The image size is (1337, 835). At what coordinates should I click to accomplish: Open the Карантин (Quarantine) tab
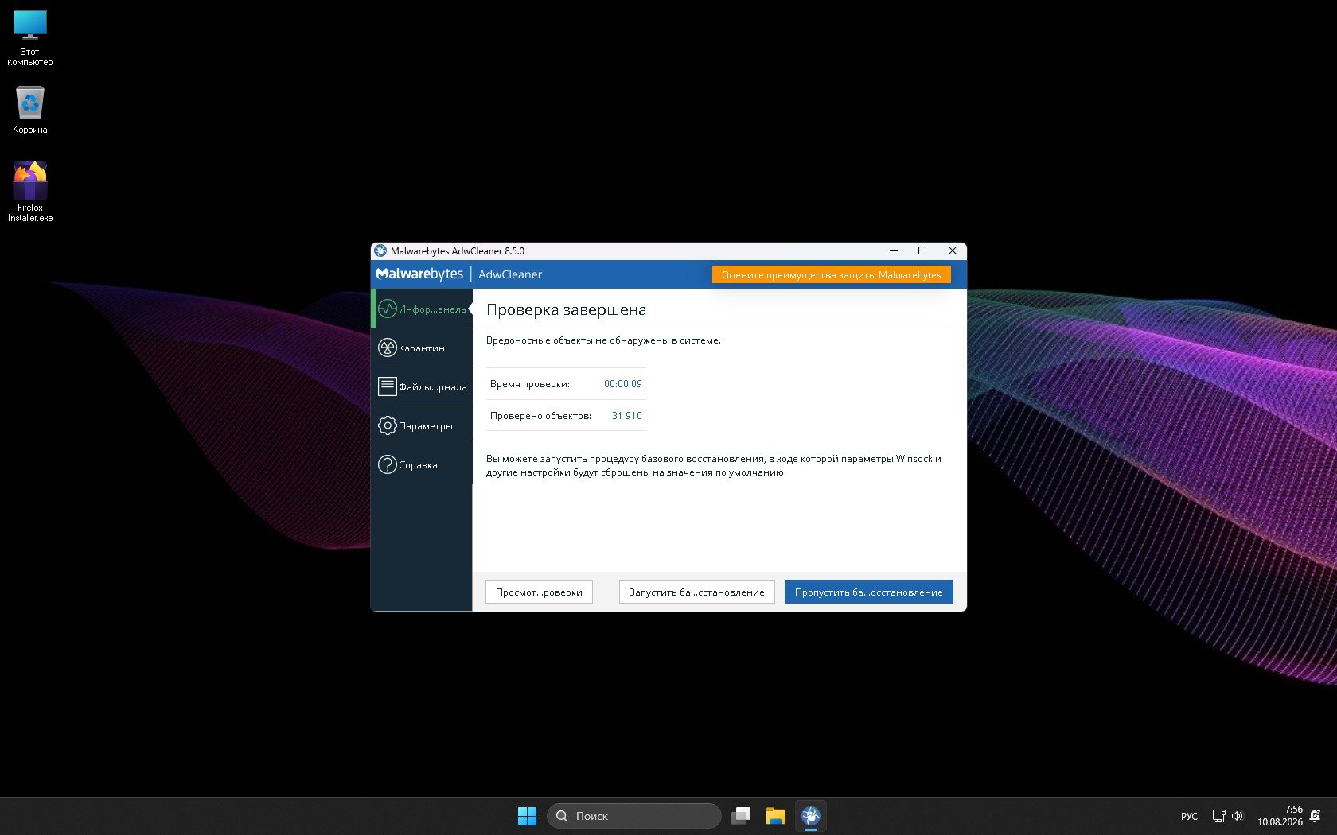(422, 348)
